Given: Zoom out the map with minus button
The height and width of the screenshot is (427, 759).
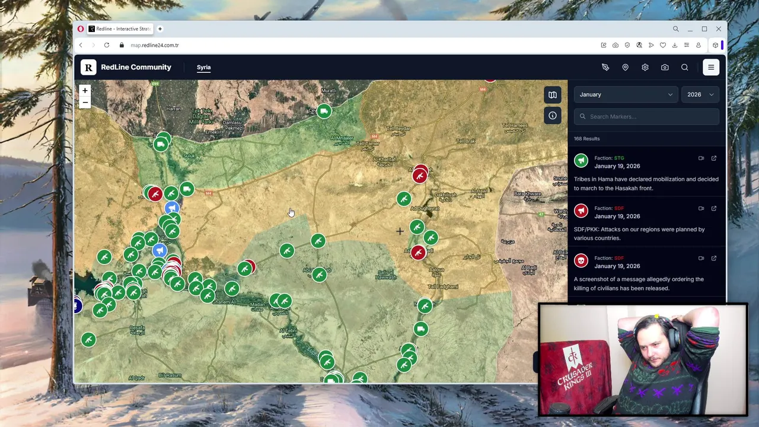Looking at the screenshot, I should pyautogui.click(x=85, y=103).
